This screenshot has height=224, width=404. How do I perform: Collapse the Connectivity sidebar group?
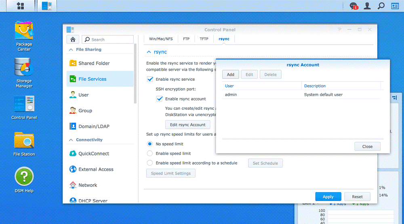71,140
